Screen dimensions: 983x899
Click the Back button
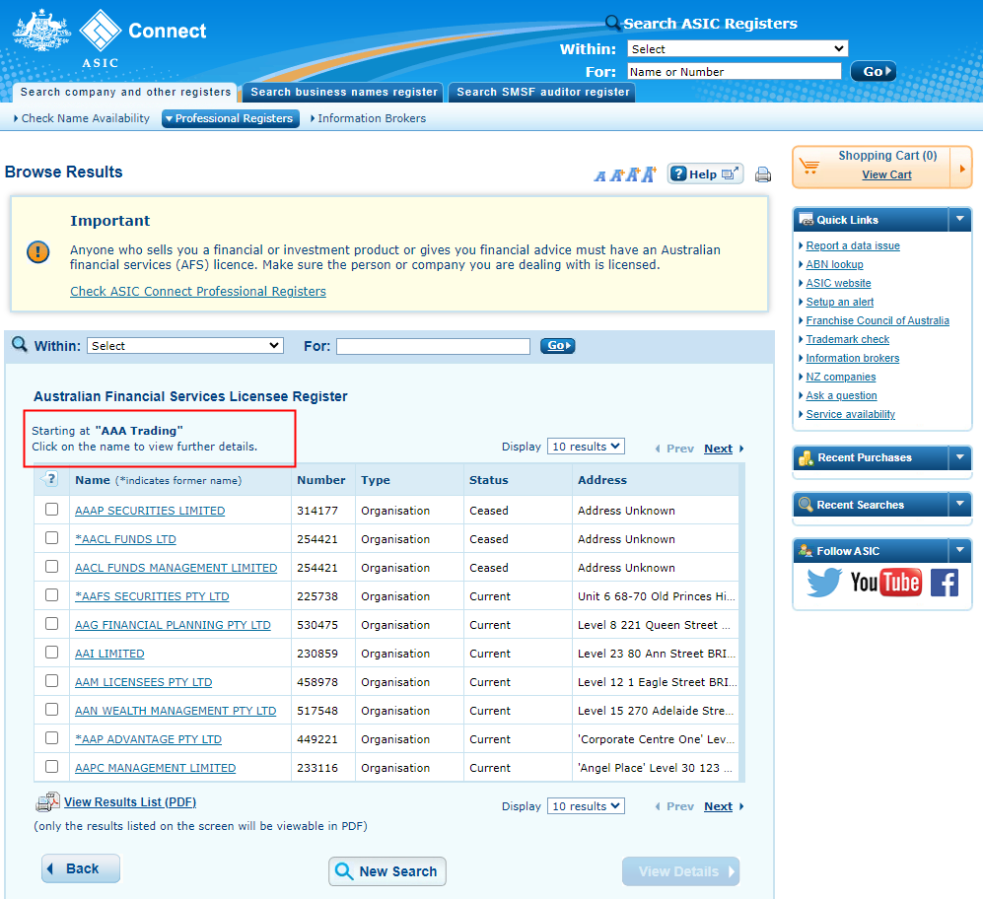coord(81,868)
